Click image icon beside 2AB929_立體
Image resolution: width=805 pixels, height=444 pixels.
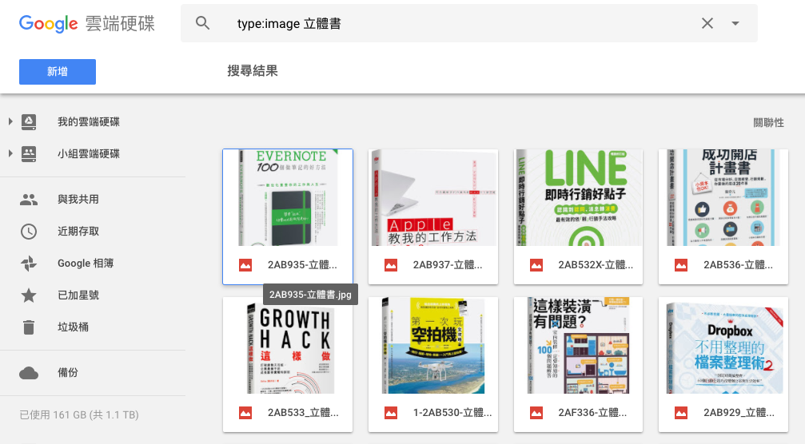681,413
